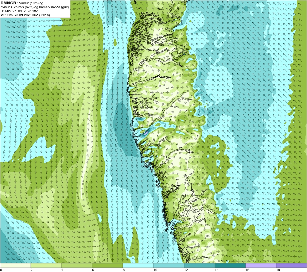Click the 8–10 m/s light cyan legend swatch
Image resolution: width=307 pixels, height=272 pixels.
point(138,265)
